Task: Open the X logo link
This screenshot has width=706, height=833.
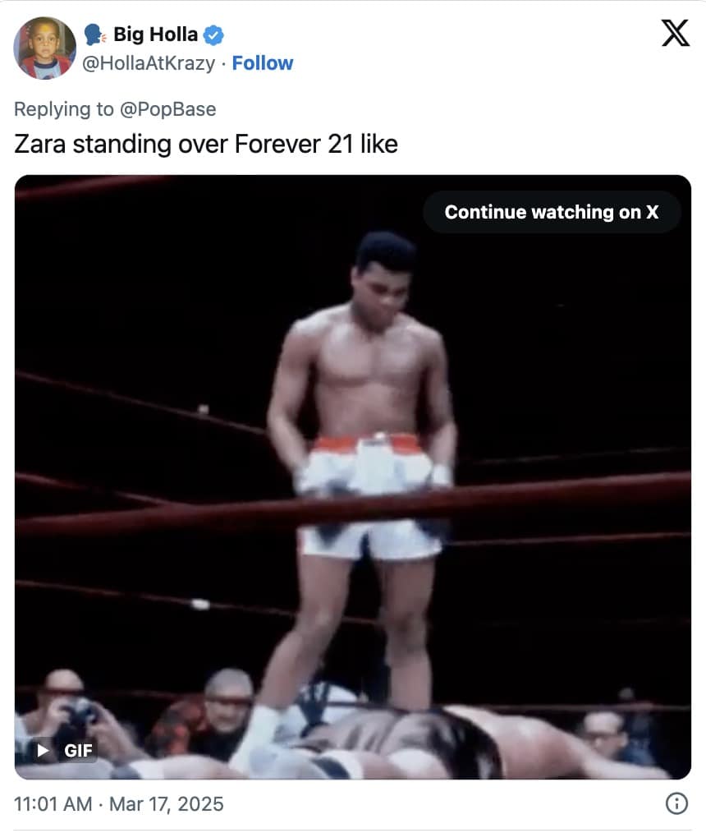Action: 675,33
